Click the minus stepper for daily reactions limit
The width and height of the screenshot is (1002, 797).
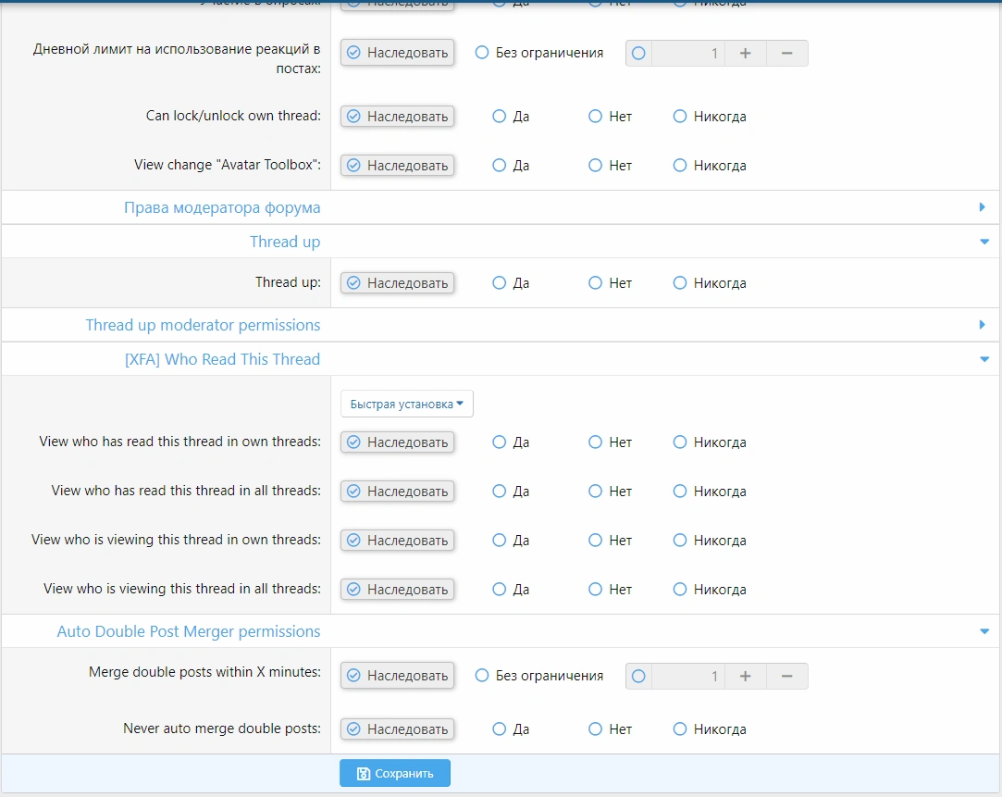click(x=786, y=54)
